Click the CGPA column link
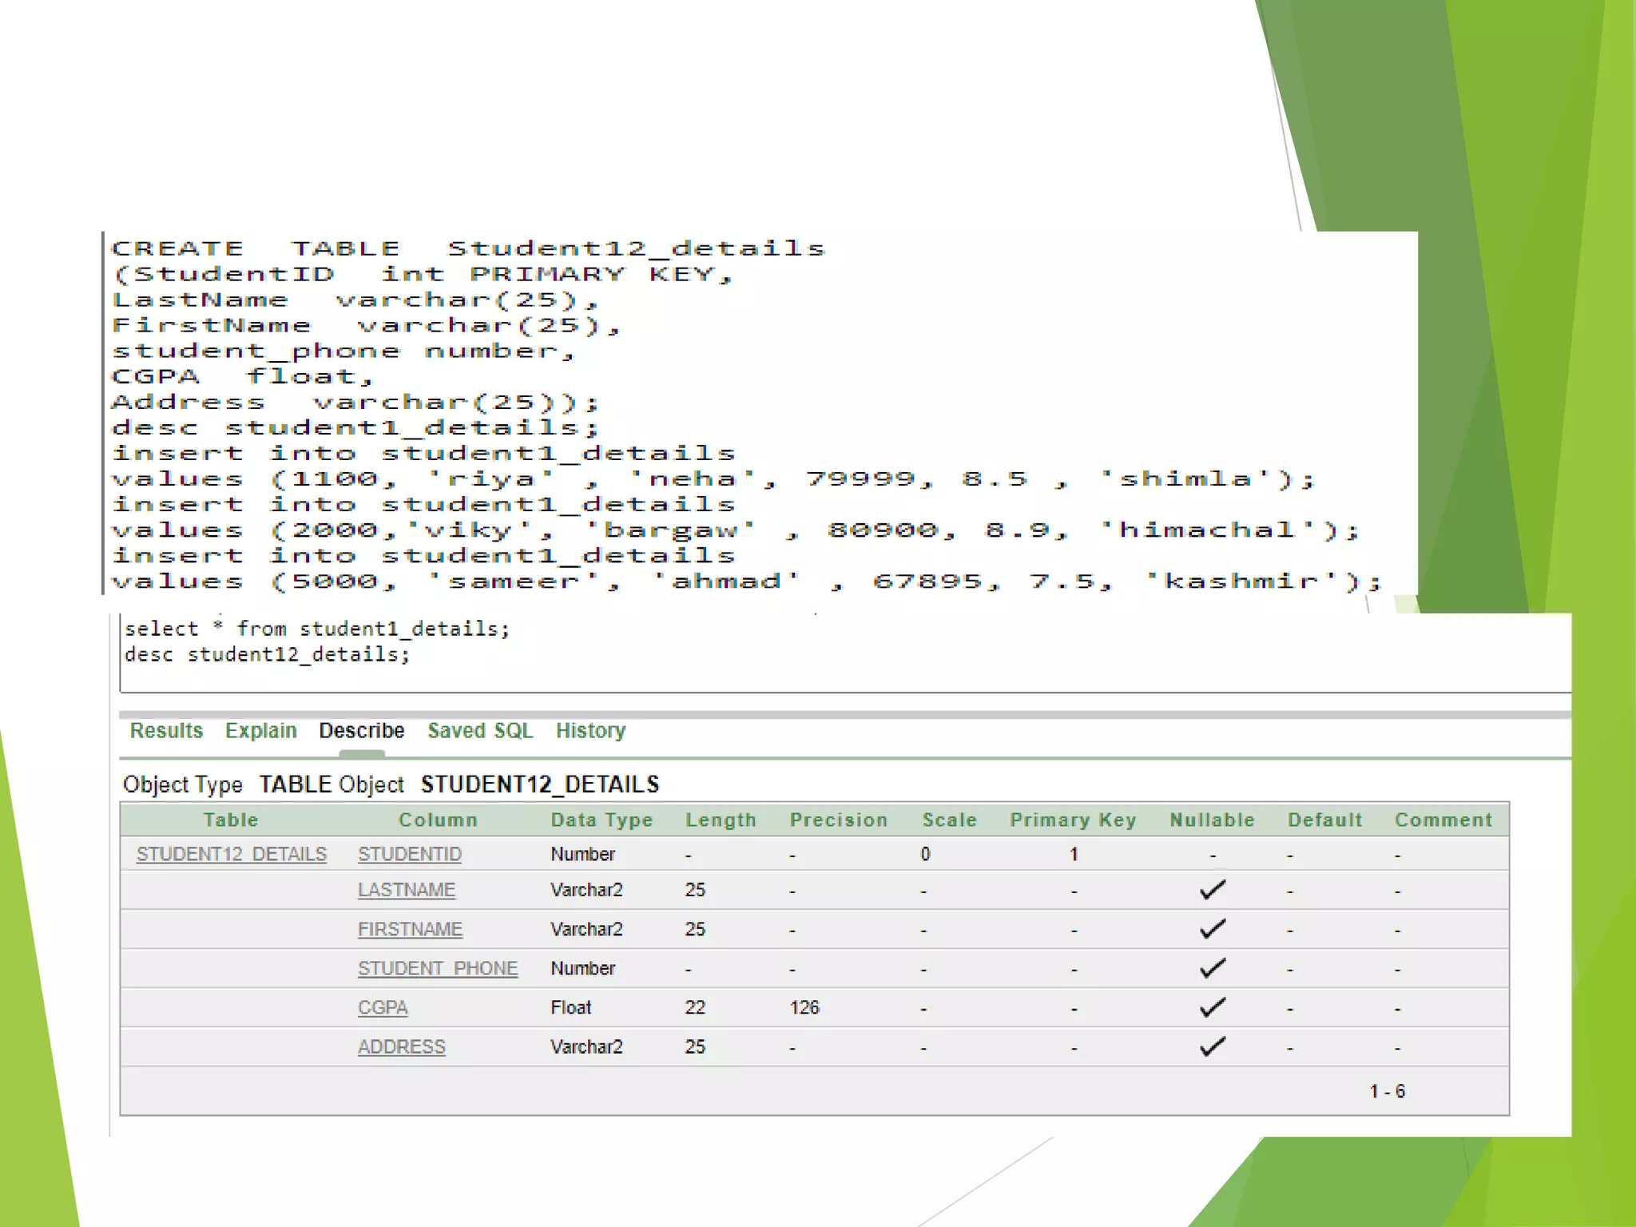 (x=382, y=1007)
